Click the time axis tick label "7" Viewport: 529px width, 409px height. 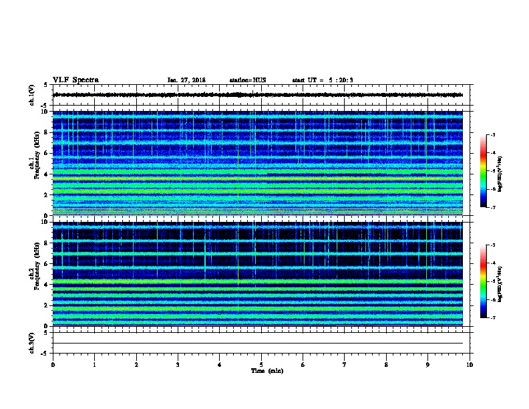pos(345,365)
